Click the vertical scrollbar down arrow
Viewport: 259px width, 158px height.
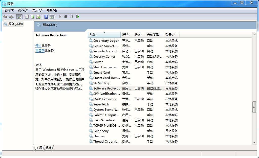[x=254, y=143]
